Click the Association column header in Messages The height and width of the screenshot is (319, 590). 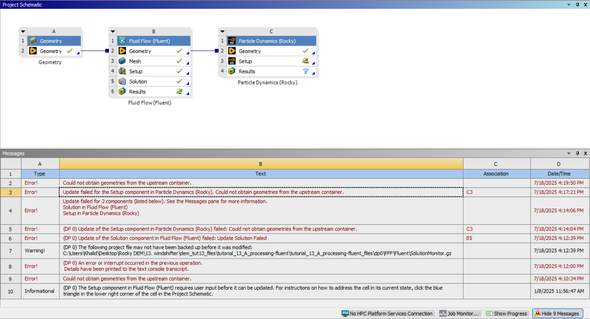tap(496, 173)
